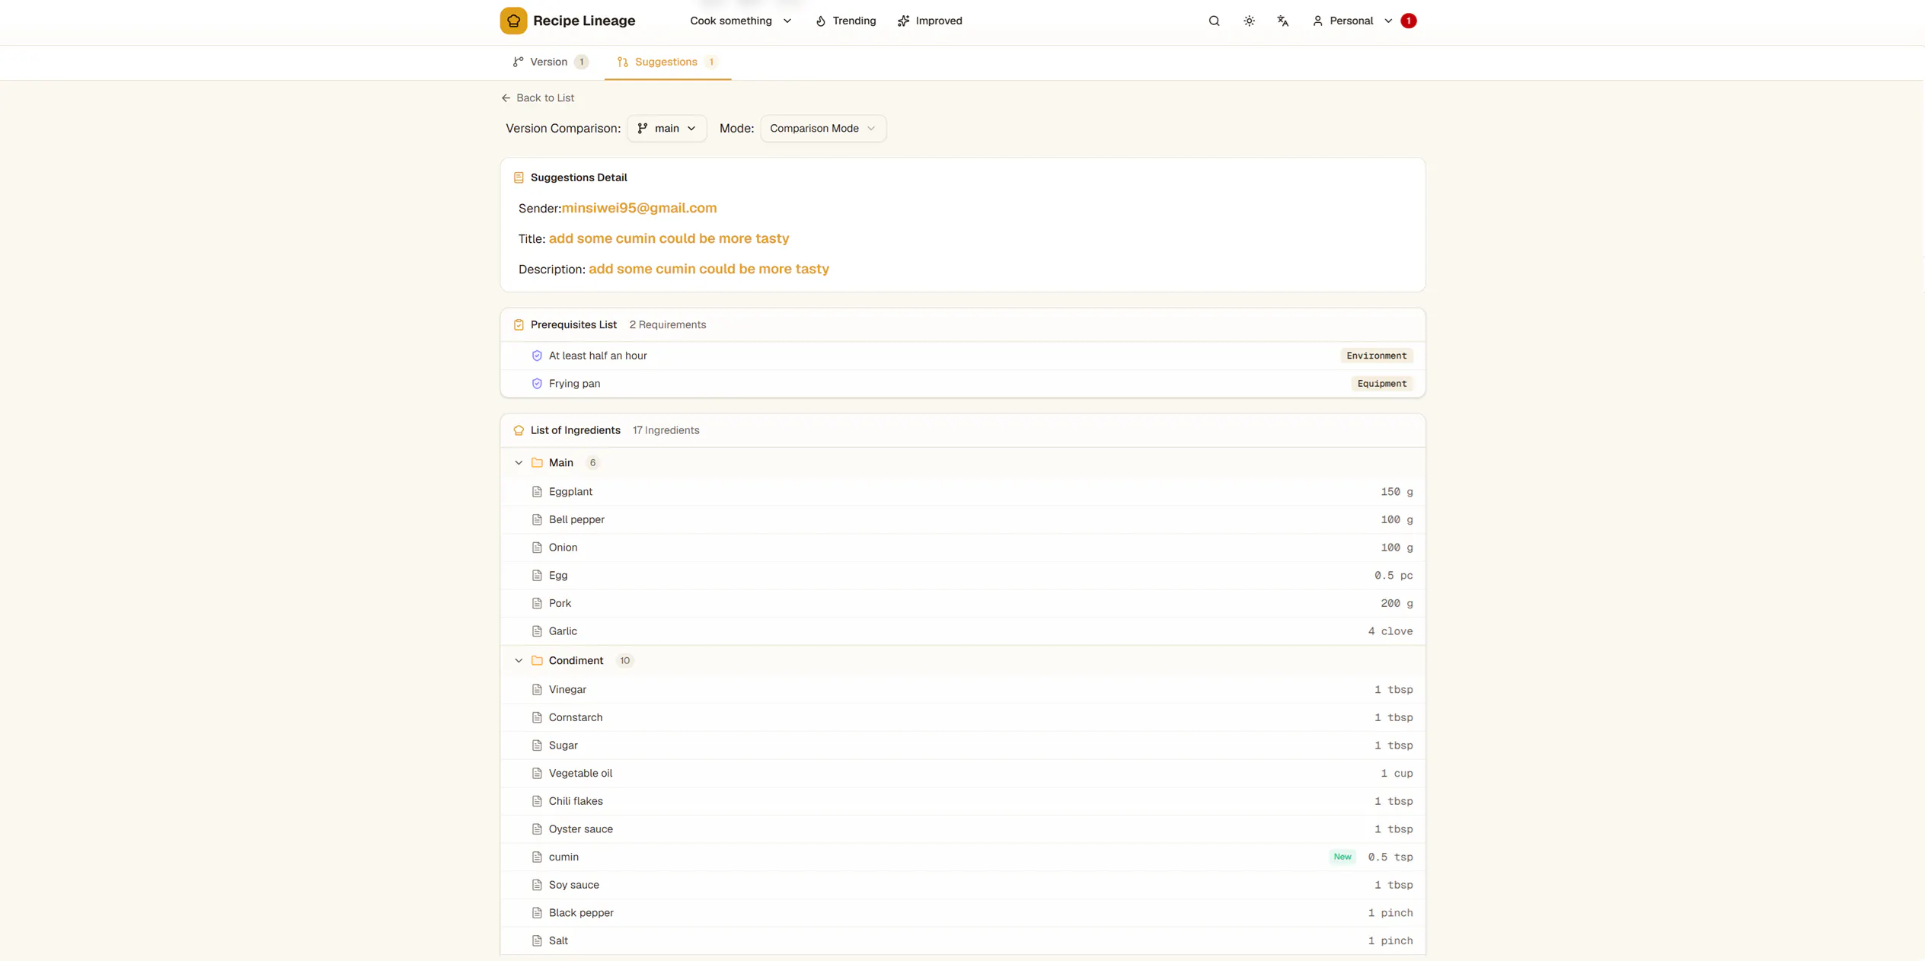
Task: Open the main branch version dropdown
Action: pos(666,129)
